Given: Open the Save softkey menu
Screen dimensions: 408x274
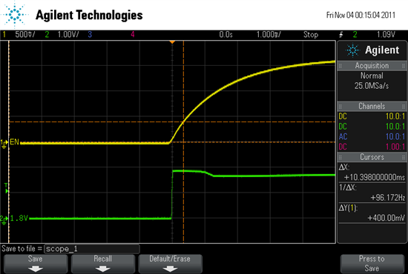Looking at the screenshot, I should pos(36,264).
